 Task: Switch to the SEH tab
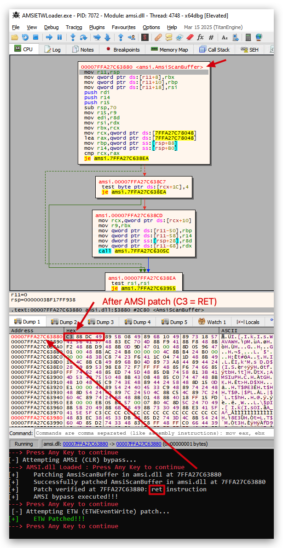point(249,50)
